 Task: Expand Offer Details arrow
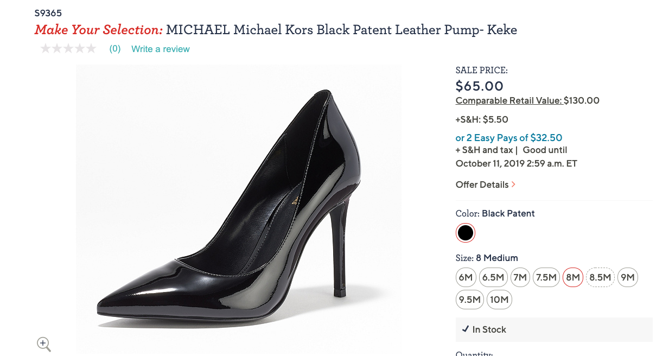click(x=513, y=185)
